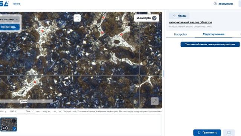Expand the Миникарта panel with the chevron
This screenshot has height=136, width=241.
(x=154, y=18)
